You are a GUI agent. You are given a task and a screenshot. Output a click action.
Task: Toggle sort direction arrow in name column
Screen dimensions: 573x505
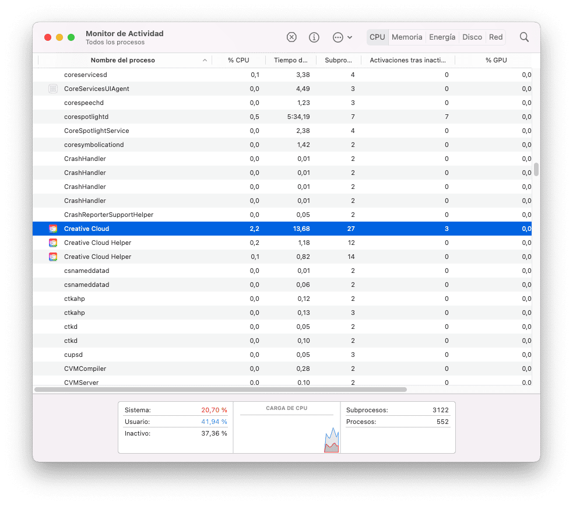(x=205, y=60)
